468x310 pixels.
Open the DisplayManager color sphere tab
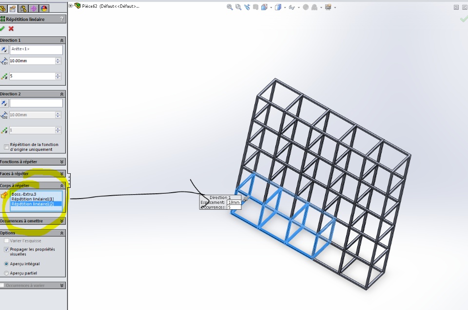coord(44,9)
